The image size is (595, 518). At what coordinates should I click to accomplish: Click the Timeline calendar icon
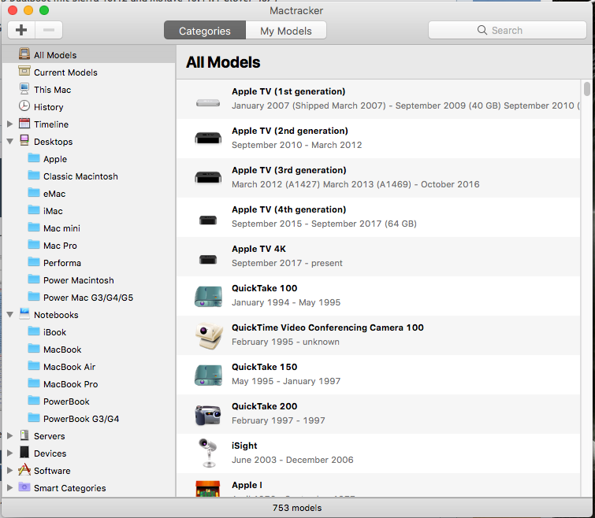pyautogui.click(x=24, y=124)
